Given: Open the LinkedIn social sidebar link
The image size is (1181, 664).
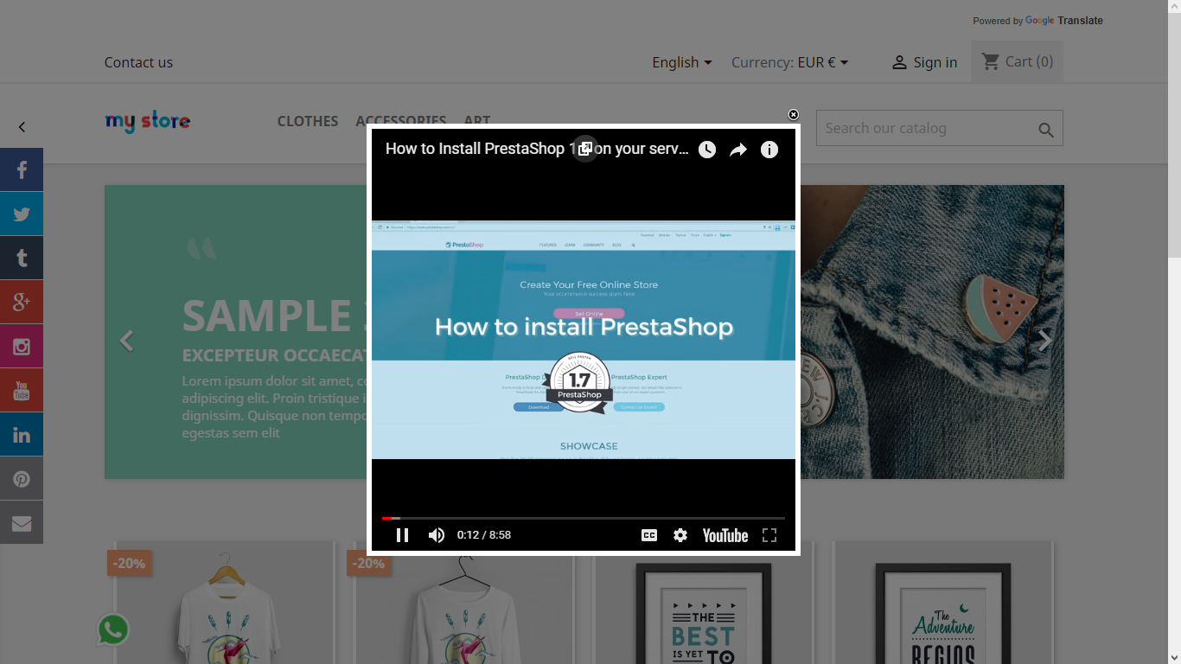Looking at the screenshot, I should [22, 434].
